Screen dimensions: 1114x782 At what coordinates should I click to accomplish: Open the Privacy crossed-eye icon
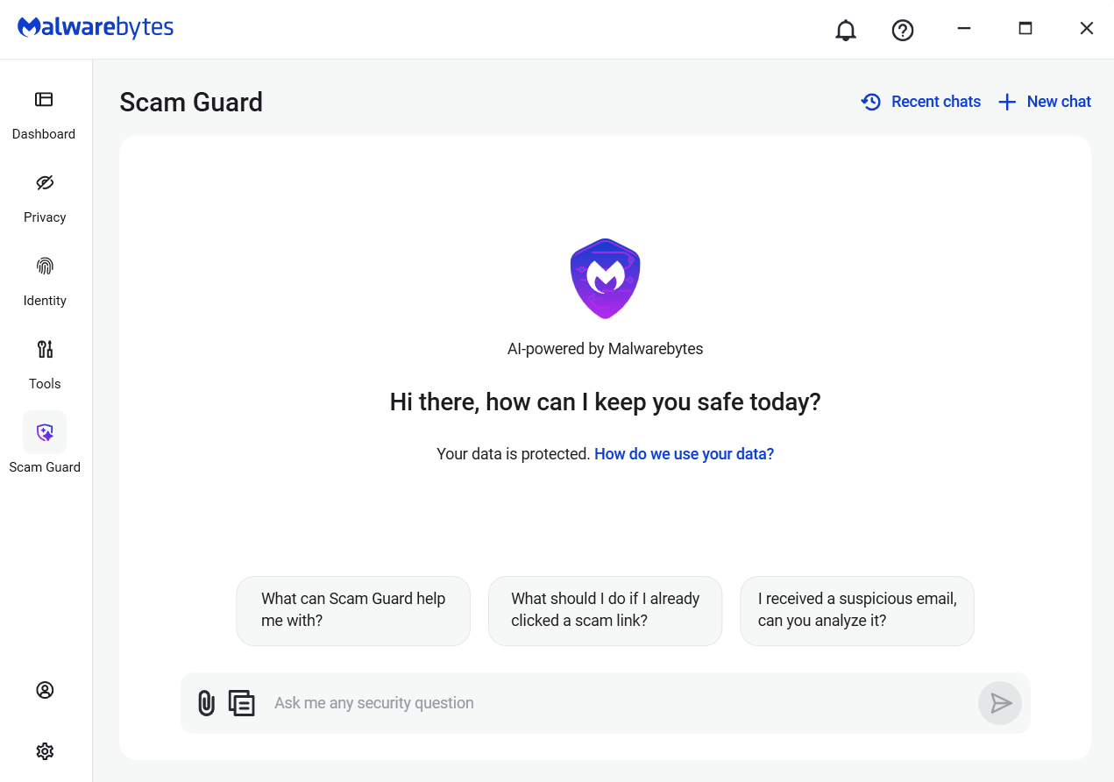point(45,182)
